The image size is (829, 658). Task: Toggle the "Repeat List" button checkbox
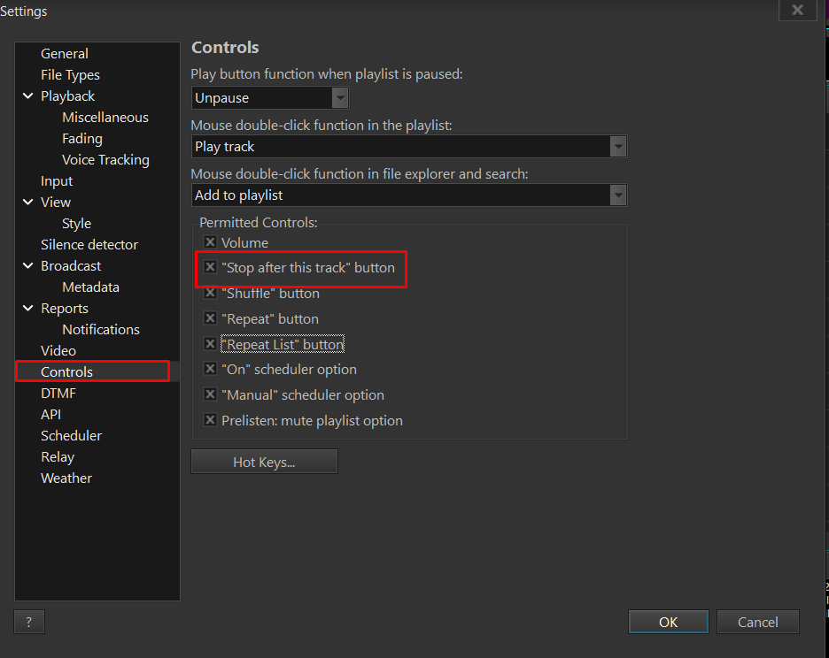[x=210, y=344]
